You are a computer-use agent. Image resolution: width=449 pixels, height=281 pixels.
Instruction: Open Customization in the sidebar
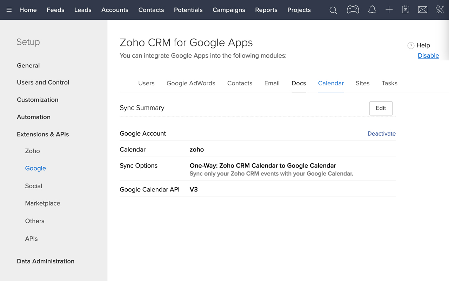38,100
